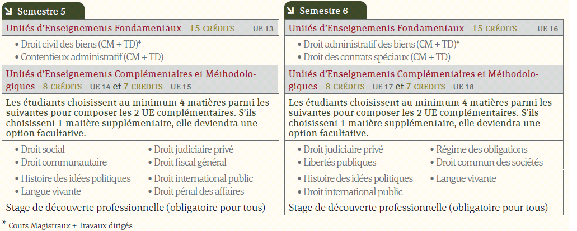This screenshot has width=577, height=231.
Task: Click Langue vivante in Semestre 6
Action: 466,179
